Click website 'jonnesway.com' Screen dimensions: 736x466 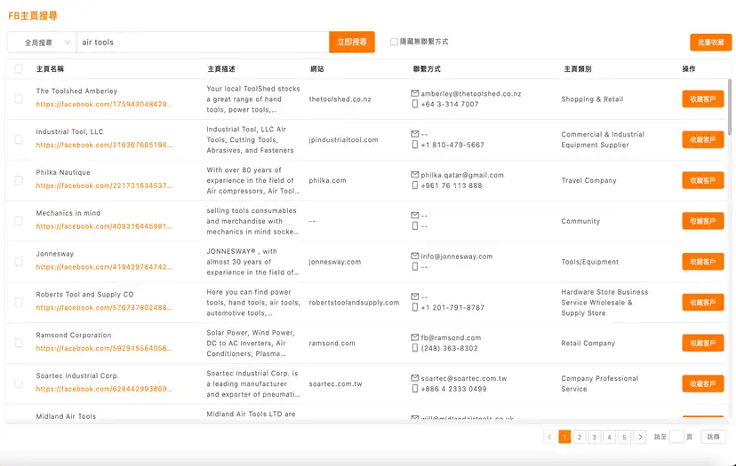335,262
